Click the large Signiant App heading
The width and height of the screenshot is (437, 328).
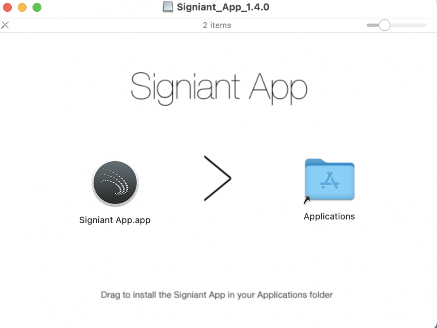[x=219, y=87]
